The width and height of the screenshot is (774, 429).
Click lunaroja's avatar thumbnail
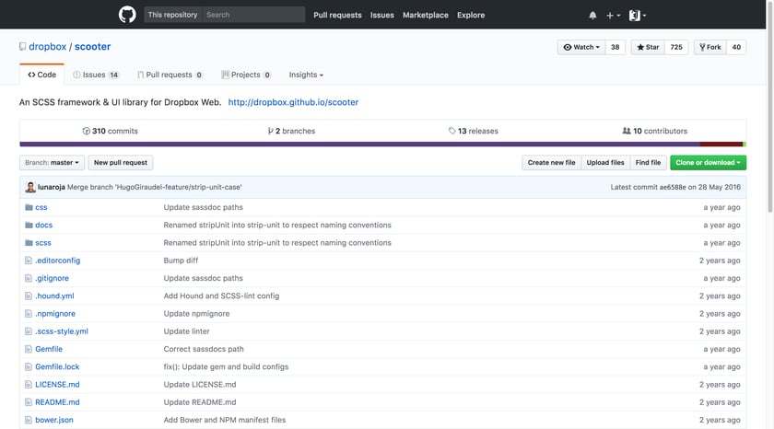tap(30, 188)
